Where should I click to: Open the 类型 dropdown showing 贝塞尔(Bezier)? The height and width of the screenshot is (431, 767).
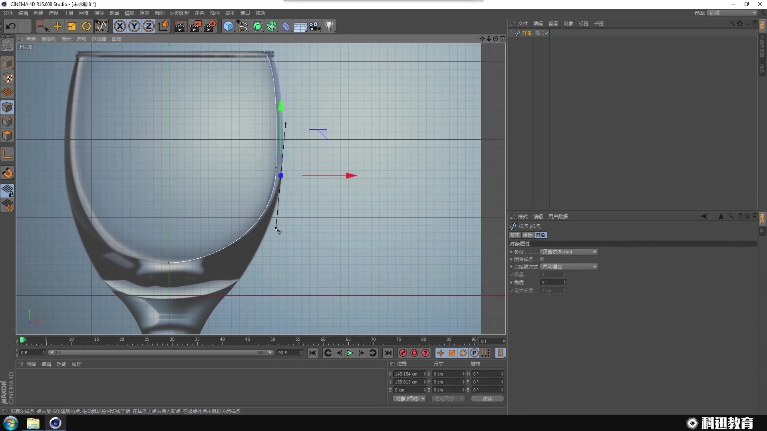tap(569, 251)
